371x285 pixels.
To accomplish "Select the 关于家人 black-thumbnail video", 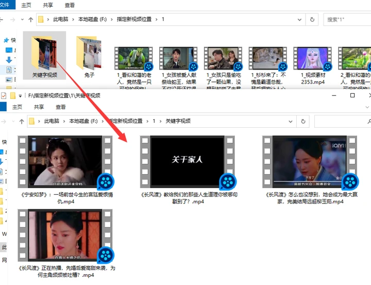I will [x=188, y=162].
